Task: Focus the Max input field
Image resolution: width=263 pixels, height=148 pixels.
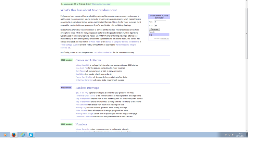Action: pyautogui.click(x=160, y=25)
